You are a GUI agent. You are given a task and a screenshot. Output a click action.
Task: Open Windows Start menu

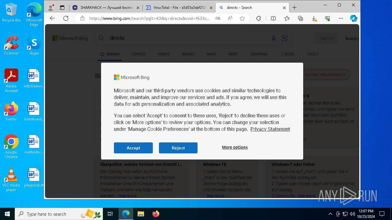(7, 214)
